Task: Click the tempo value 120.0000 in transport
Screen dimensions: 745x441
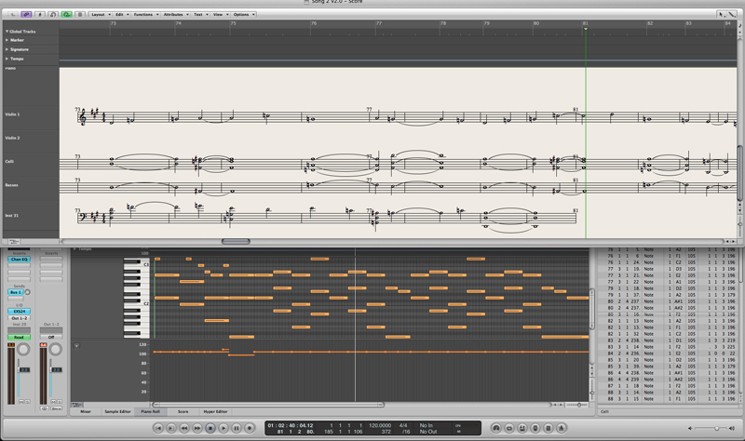Action: [380, 425]
